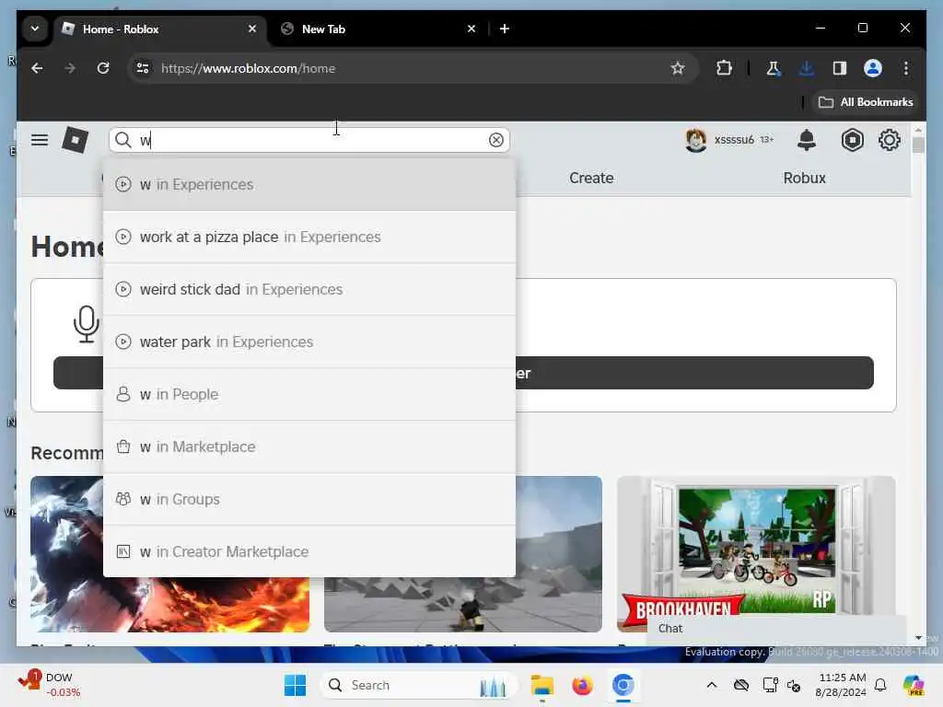Open Chrome from taskbar
The height and width of the screenshot is (707, 943).
tap(623, 685)
